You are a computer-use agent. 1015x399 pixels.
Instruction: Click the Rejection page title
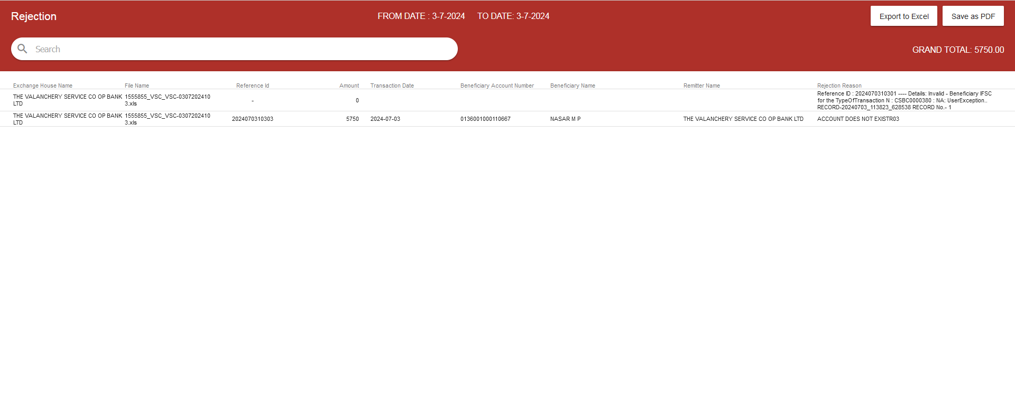point(34,16)
